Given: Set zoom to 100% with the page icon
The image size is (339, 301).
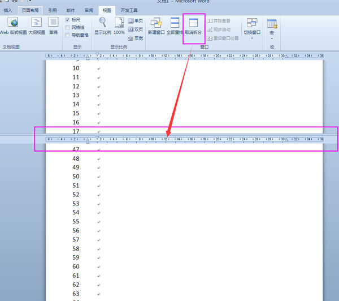Looking at the screenshot, I should pos(119,26).
